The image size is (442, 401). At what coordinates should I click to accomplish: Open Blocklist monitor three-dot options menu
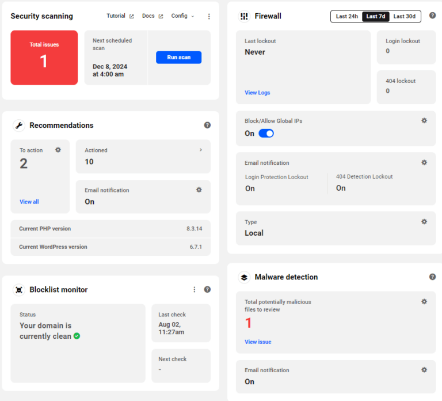tap(195, 289)
